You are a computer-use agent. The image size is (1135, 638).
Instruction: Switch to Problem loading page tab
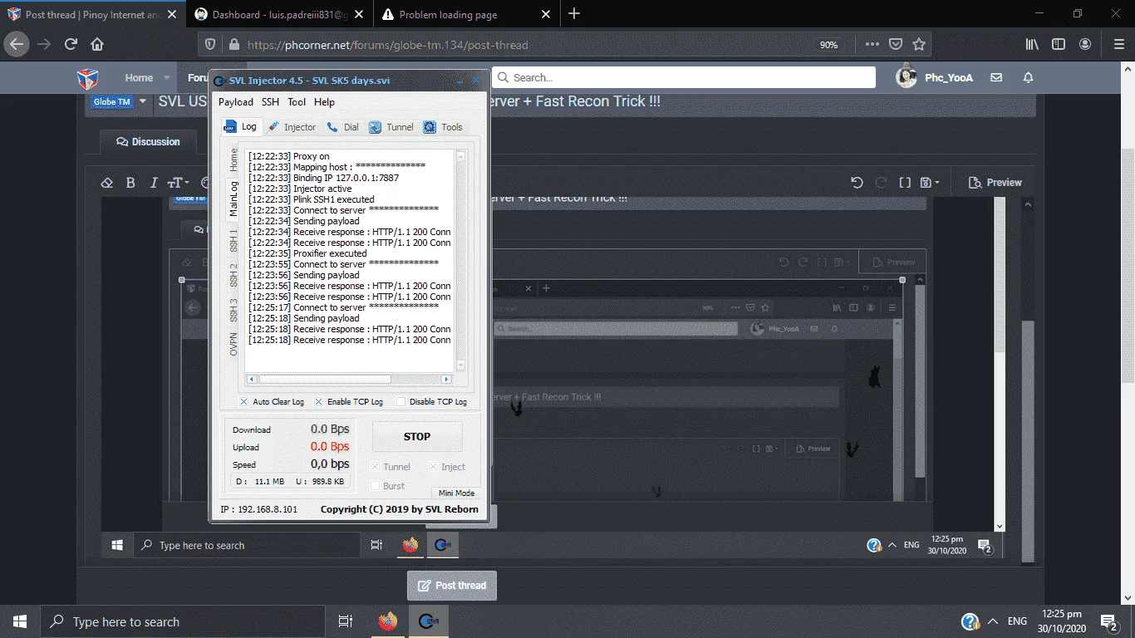coord(466,14)
